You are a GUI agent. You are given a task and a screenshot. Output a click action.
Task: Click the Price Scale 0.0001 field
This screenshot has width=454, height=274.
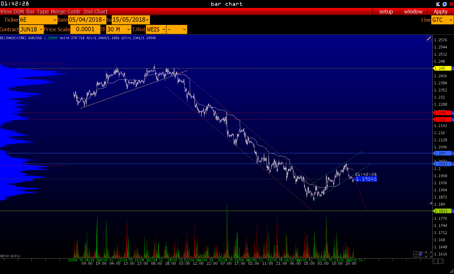pyautogui.click(x=85, y=30)
